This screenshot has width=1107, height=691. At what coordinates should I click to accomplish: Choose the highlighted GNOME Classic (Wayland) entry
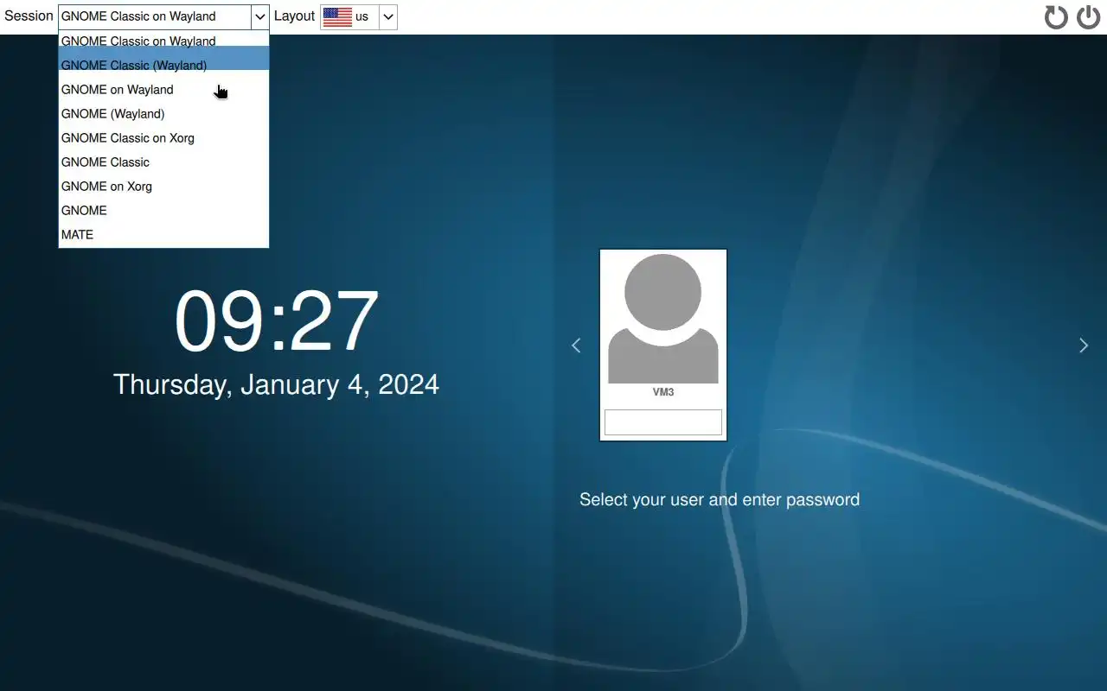163,65
